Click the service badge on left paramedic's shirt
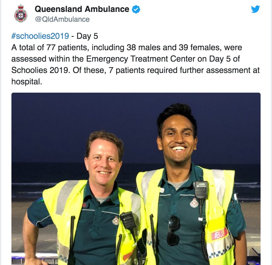 click(116, 220)
